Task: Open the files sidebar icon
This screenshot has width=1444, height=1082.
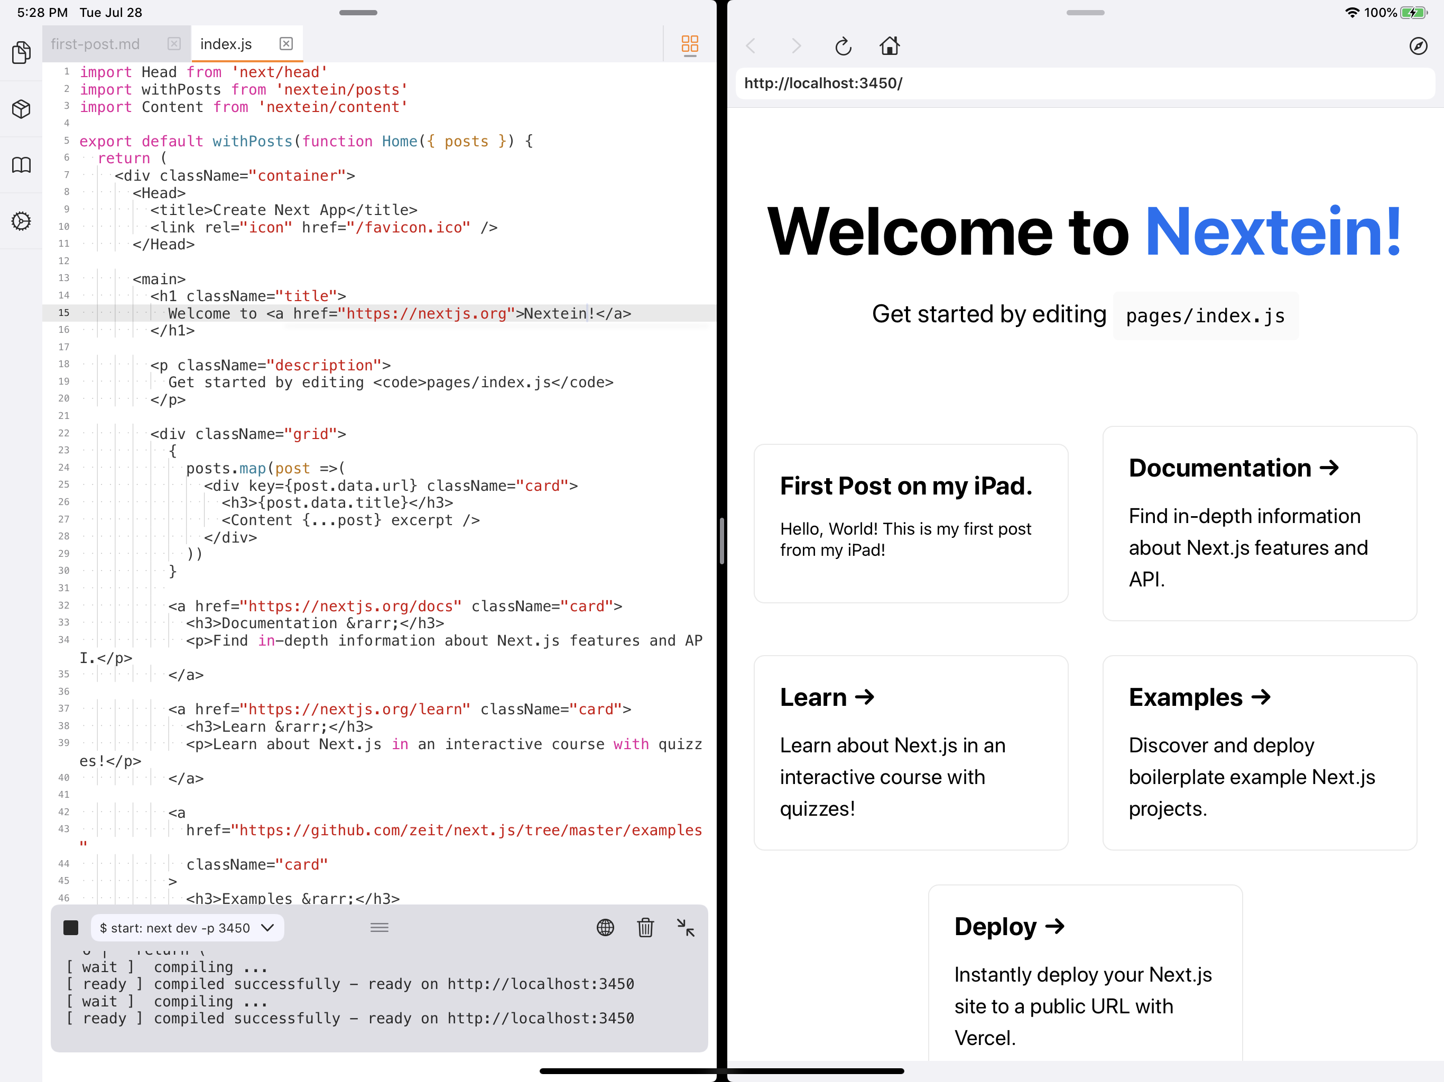Action: 21,53
